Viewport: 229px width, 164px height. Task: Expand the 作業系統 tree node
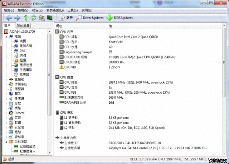(x=6, y=84)
